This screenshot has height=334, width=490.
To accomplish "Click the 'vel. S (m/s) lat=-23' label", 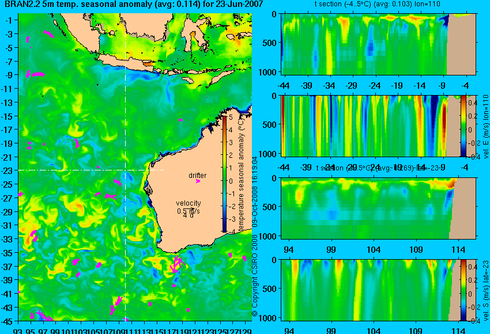I will pos(485,291).
